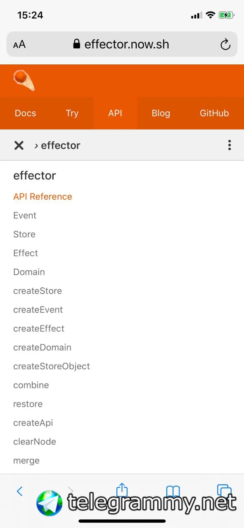Open the three-dot vertical menu
Viewport: 244px width, 528px height.
[230, 145]
